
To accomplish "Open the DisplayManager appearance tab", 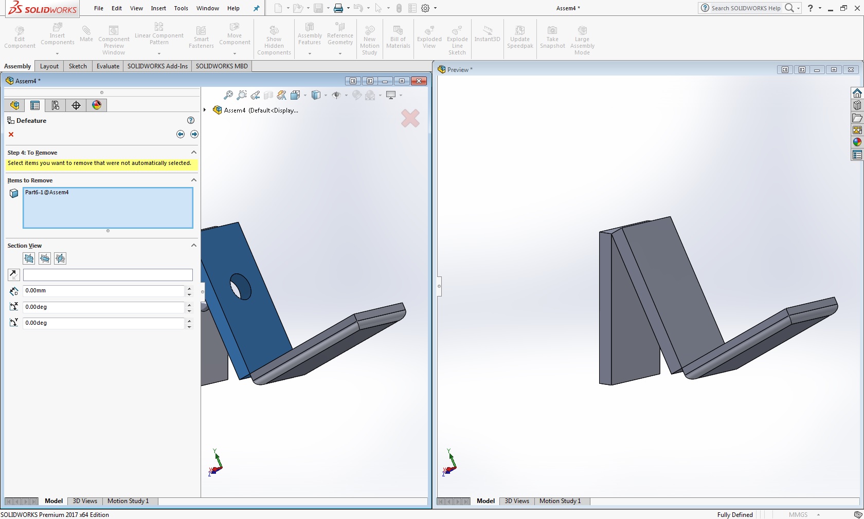I will click(x=97, y=105).
